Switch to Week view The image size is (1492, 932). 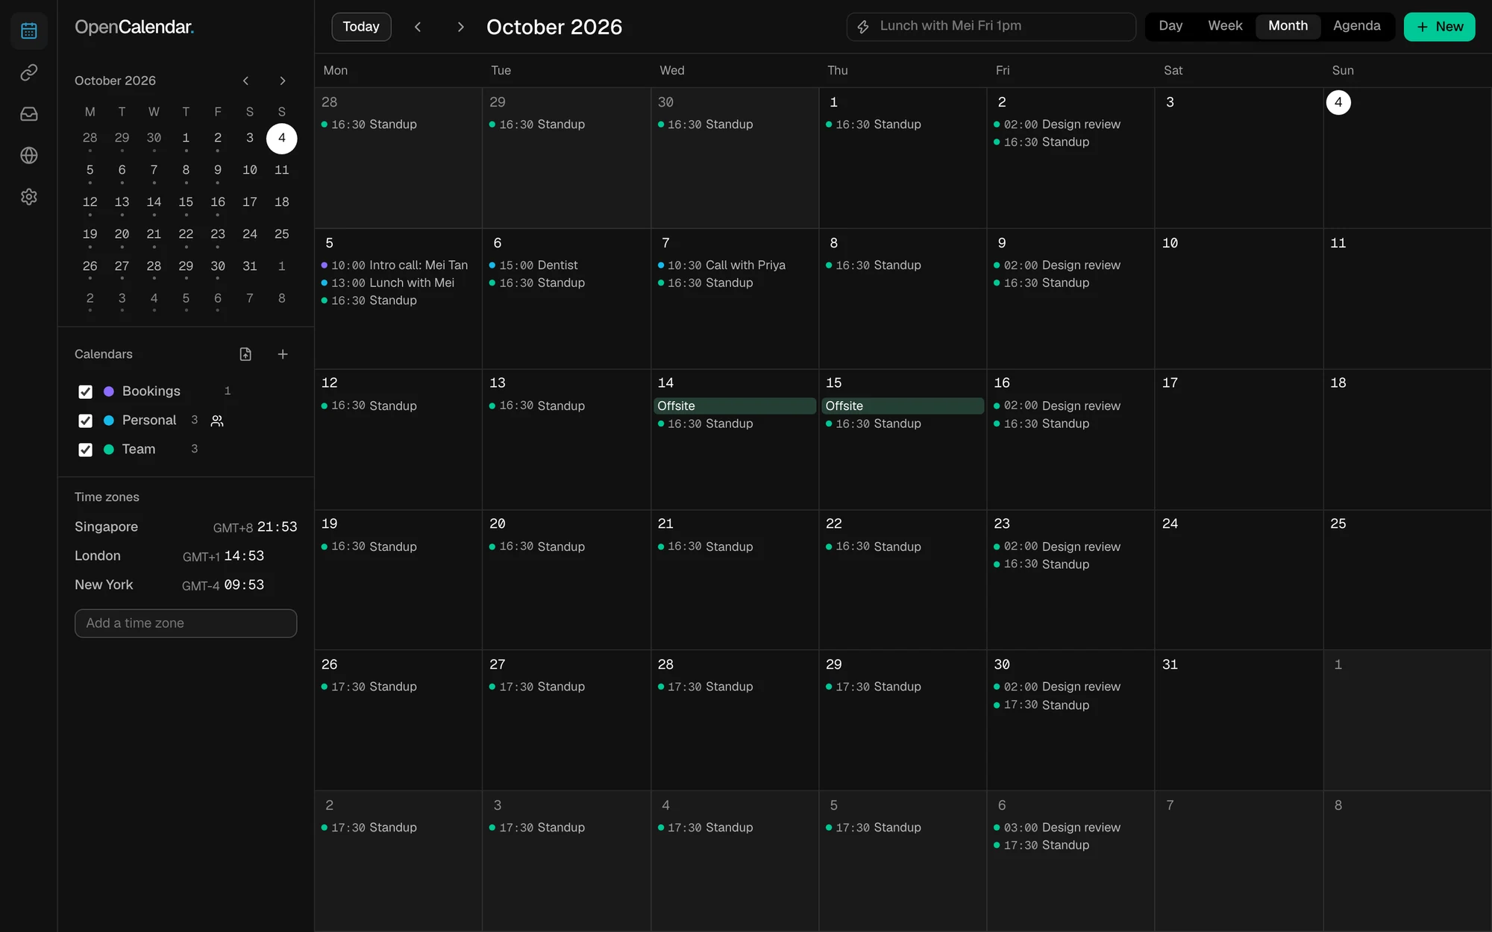[x=1225, y=26]
